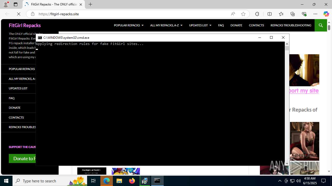Click the green site search icon

(321, 25)
